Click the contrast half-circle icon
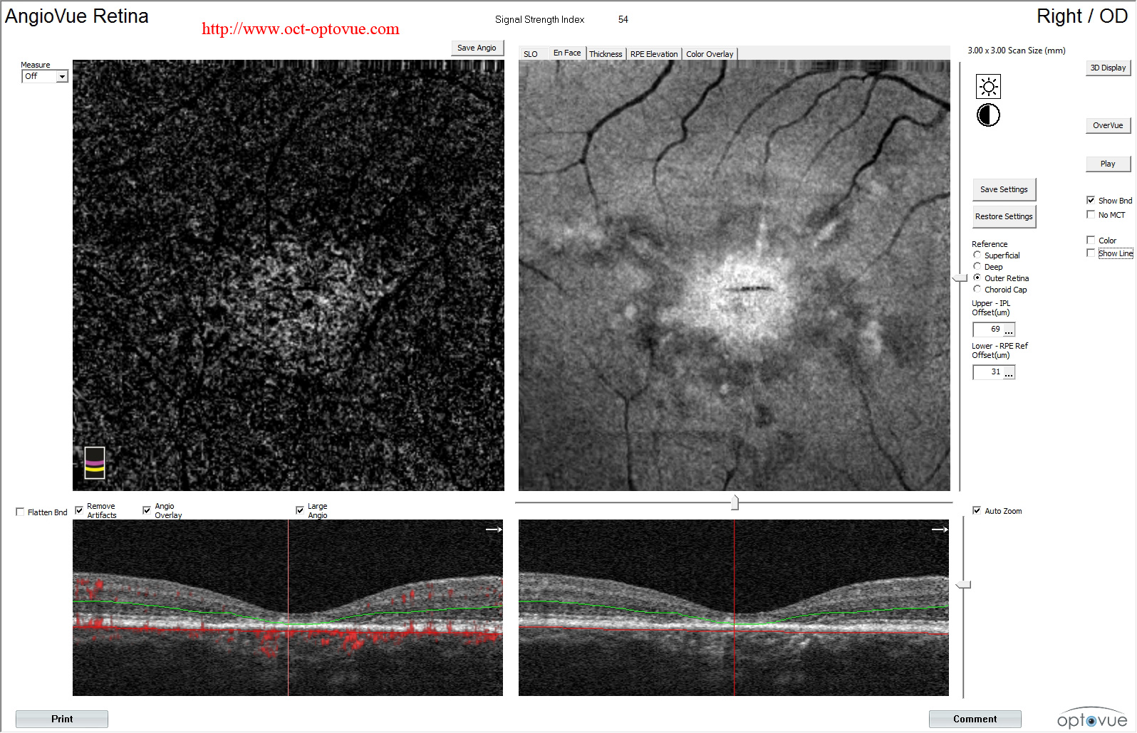 pyautogui.click(x=988, y=115)
